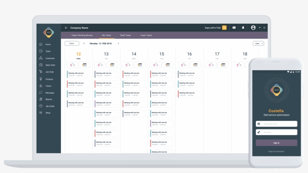This screenshot has height=173, width=308.
Task: Click the Setup sliders icon
Action: (41, 113)
